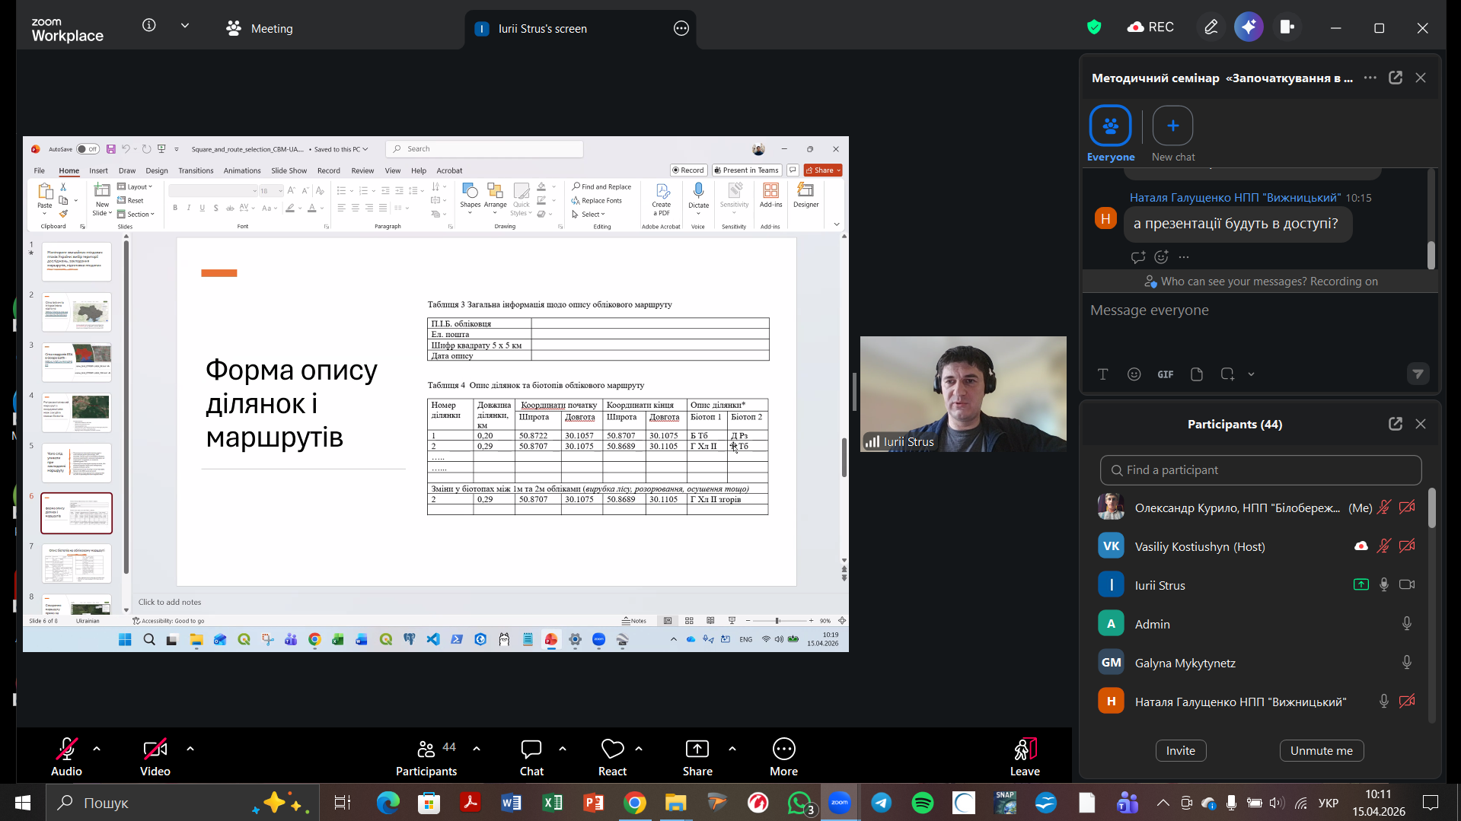The width and height of the screenshot is (1461, 821).
Task: Click the emoji icon in chat toolbar
Action: click(x=1134, y=374)
